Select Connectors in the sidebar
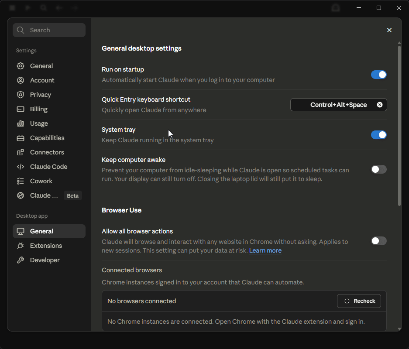Image resolution: width=409 pixels, height=349 pixels. (49, 152)
